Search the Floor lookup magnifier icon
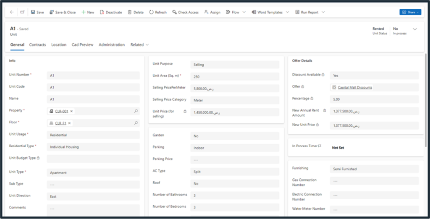Image resolution: width=430 pixels, height=219 pixels. [136, 123]
